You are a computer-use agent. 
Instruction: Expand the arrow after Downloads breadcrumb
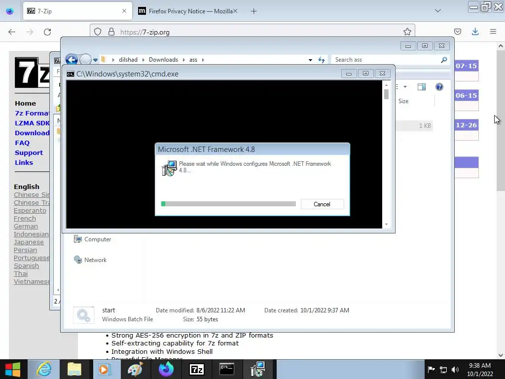click(x=184, y=60)
